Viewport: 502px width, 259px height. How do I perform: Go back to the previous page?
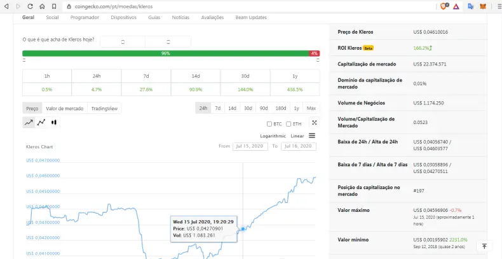pos(6,6)
